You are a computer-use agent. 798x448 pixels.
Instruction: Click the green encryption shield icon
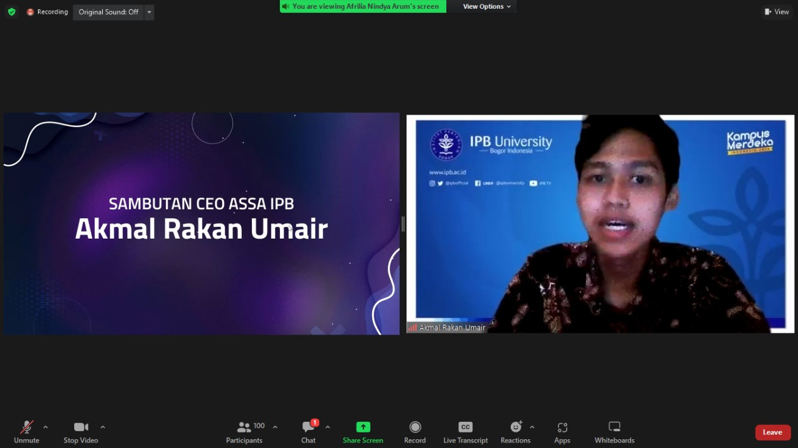11,12
